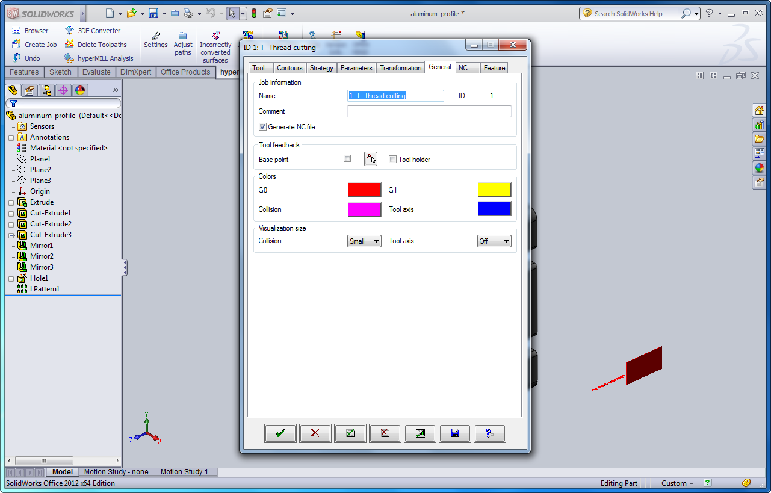
Task: Open the FeatureManager design tree tab
Action: click(x=13, y=90)
